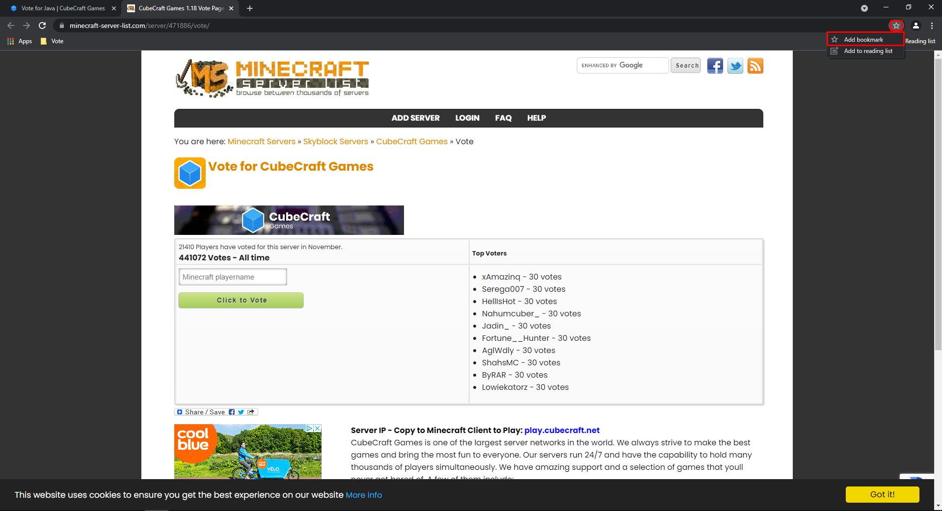Click 'Jadin_ - 30 votes' entry

click(516, 326)
